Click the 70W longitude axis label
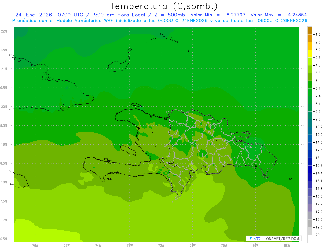Viewport: 322px width, 249px height. [x=224, y=246]
